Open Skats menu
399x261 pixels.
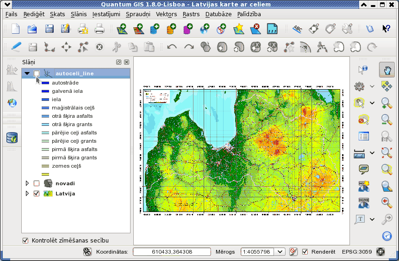57,14
